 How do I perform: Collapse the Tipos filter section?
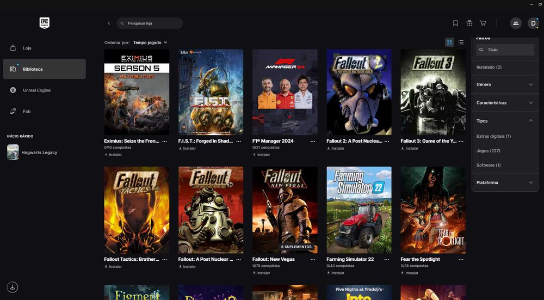coord(505,121)
